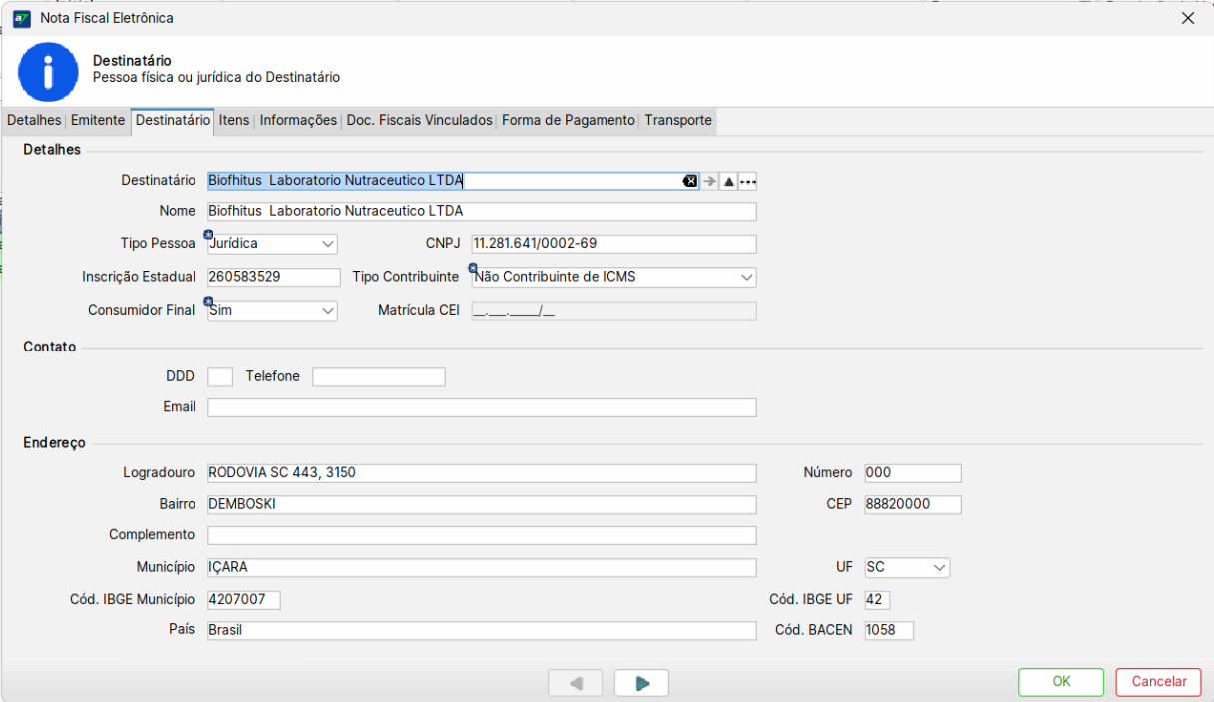Switch to the Emitente tab
1214x702 pixels.
pyautogui.click(x=98, y=120)
